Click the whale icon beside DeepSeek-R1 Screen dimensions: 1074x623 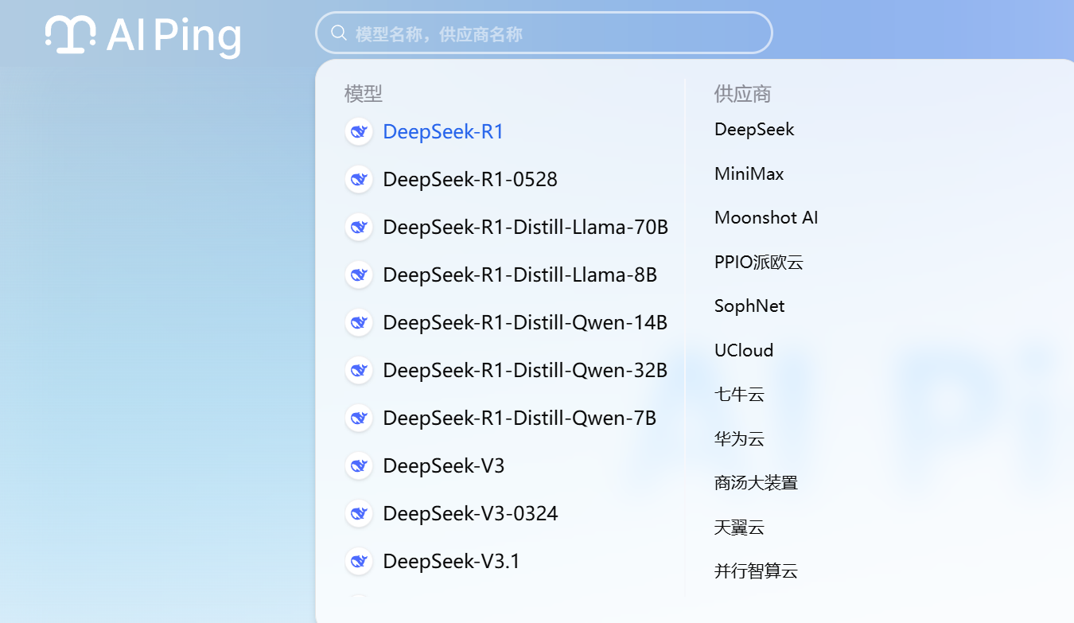coord(359,131)
